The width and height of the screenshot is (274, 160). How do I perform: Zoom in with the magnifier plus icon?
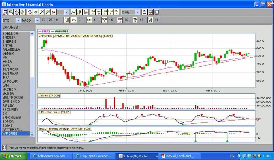42,12
